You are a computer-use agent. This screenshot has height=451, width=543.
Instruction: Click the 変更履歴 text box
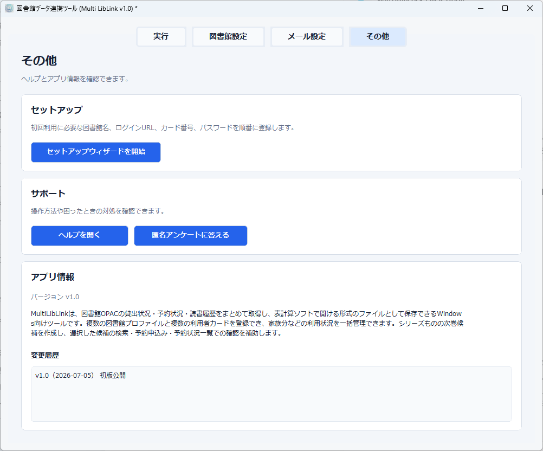click(x=271, y=394)
